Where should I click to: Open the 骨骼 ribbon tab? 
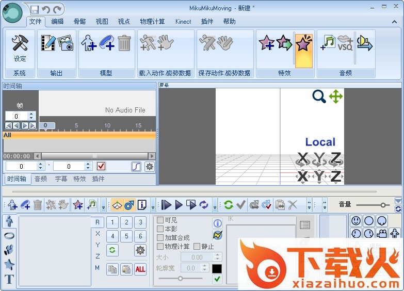click(x=79, y=22)
